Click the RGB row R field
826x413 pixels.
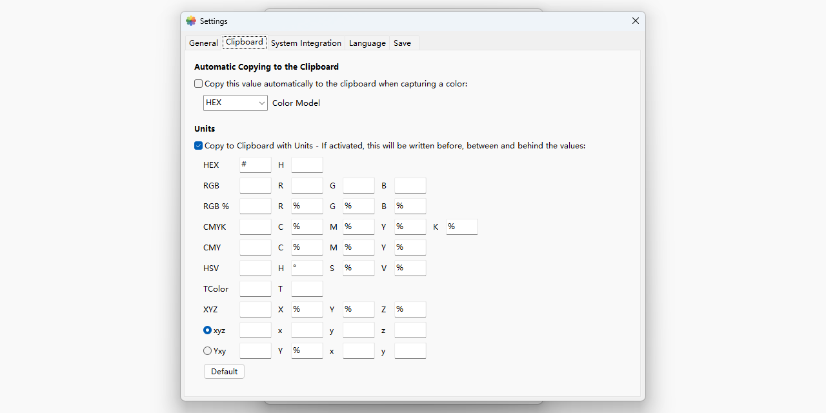[307, 186]
